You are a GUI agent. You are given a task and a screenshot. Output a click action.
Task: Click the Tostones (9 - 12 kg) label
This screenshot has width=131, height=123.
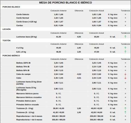click(25, 113)
